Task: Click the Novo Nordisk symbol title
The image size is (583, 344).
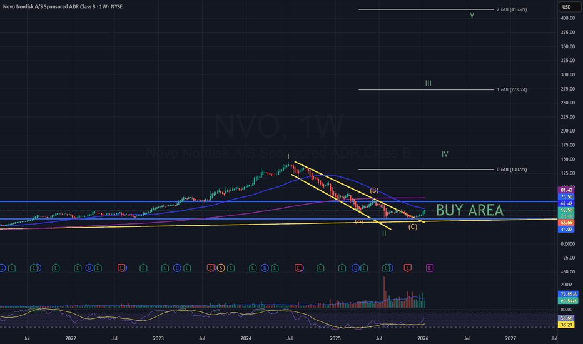Action: pos(63,6)
